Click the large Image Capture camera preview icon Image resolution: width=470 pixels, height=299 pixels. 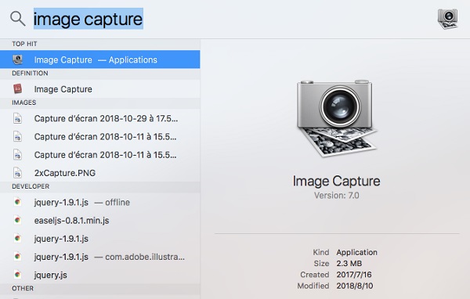[x=336, y=118]
